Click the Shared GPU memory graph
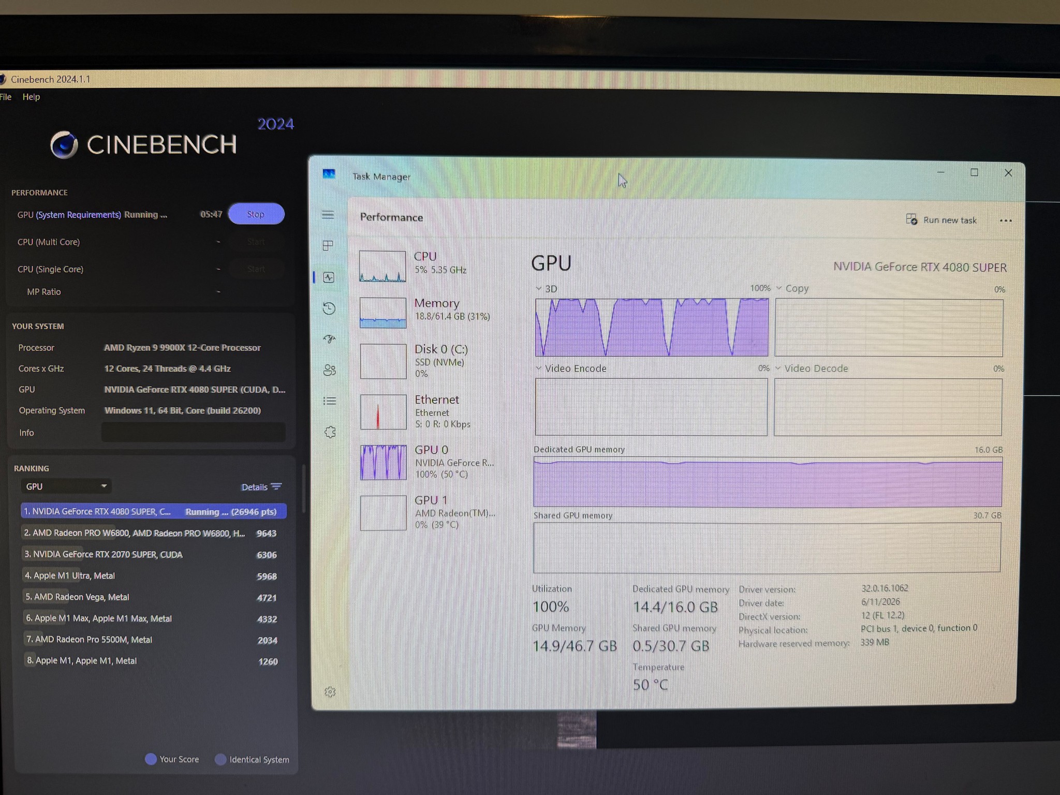Image resolution: width=1060 pixels, height=795 pixels. coord(767,548)
